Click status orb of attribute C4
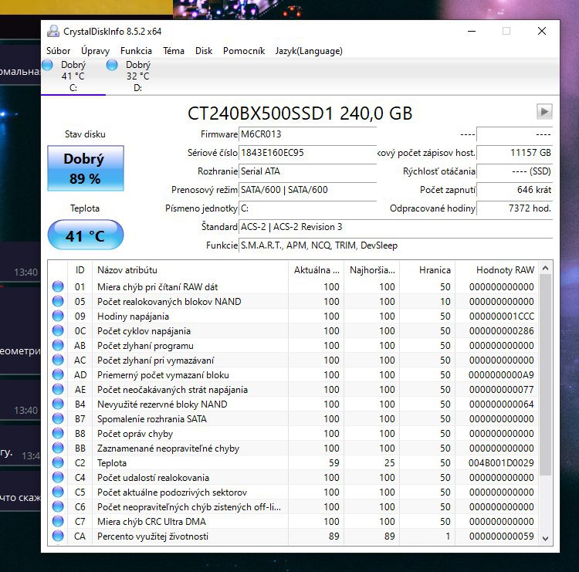The height and width of the screenshot is (572, 579). 58,477
